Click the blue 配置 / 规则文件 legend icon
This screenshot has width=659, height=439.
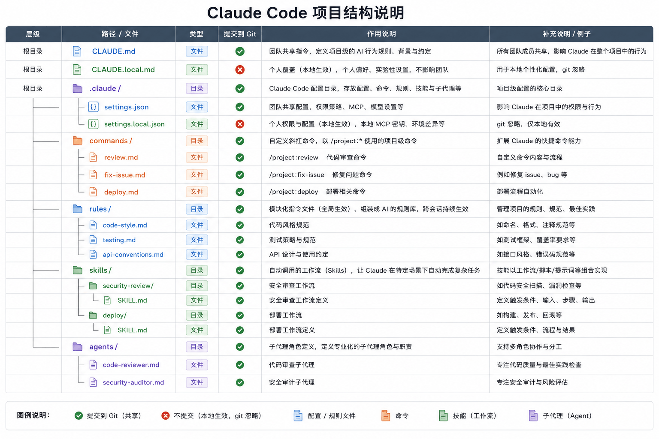point(298,415)
